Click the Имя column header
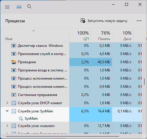The width and height of the screenshot is (147, 139). coord(35,35)
